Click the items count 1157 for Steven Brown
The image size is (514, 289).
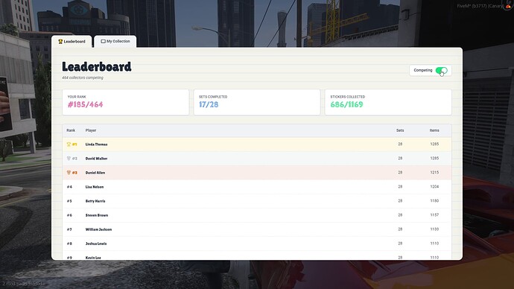click(x=434, y=215)
